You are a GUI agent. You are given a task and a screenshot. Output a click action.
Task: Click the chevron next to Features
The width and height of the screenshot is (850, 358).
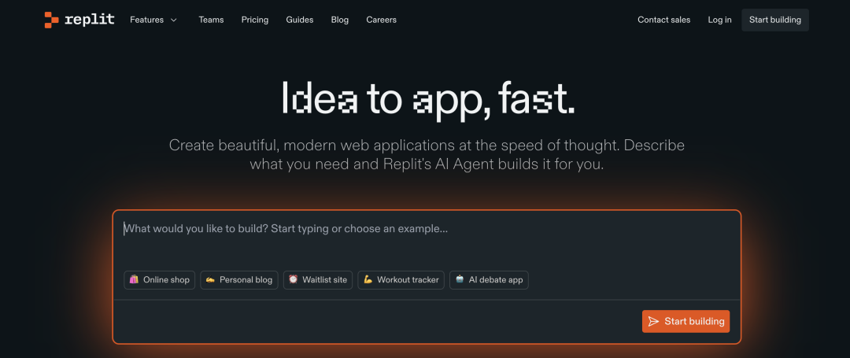click(173, 20)
